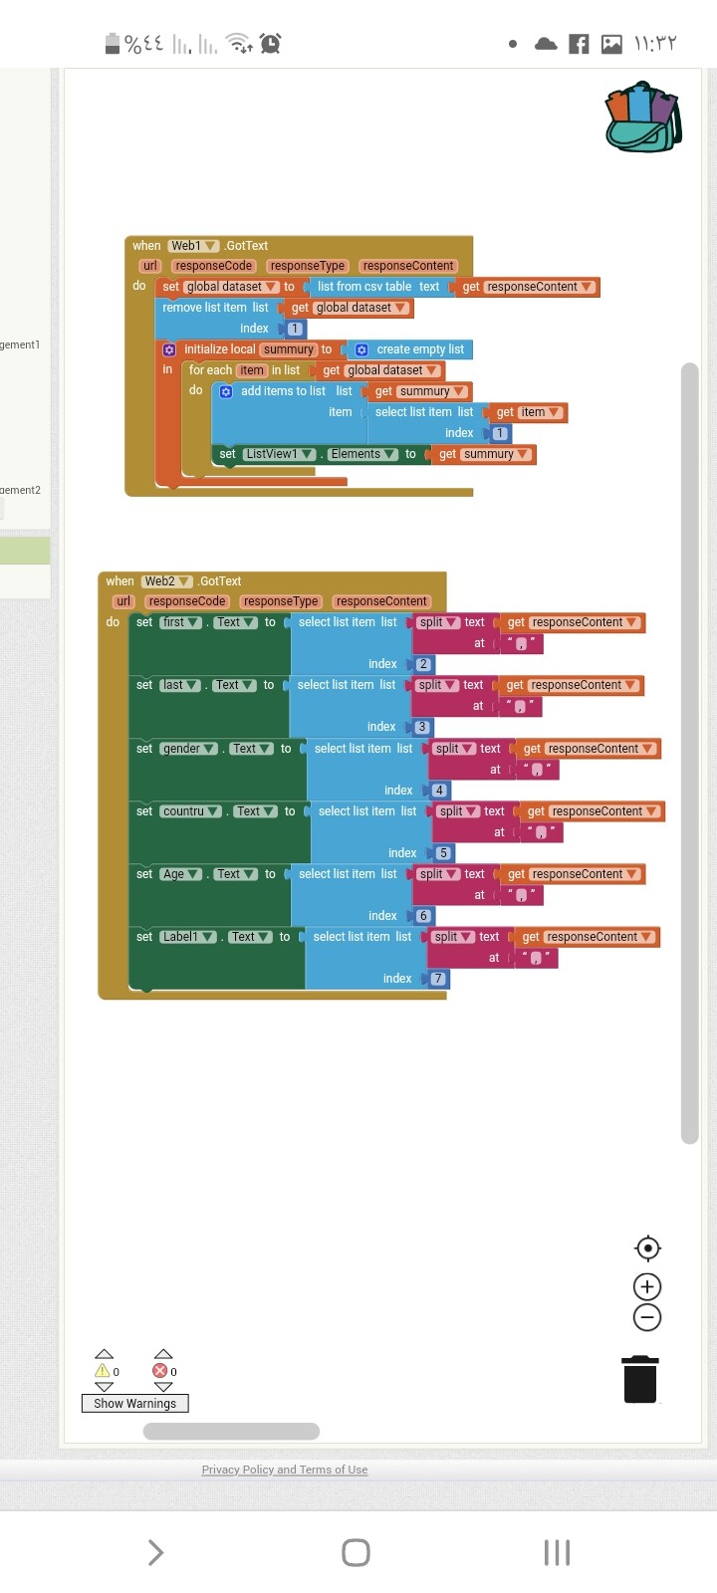This screenshot has width=717, height=1593.
Task: Click the vertical workspace scrollbar
Action: (689, 754)
